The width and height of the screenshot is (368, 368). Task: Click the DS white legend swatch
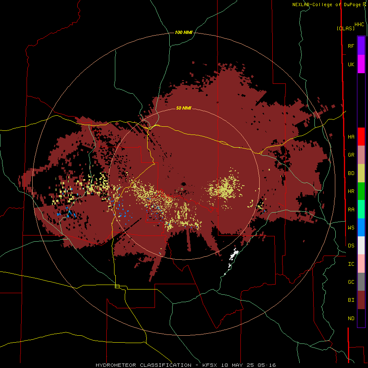point(361,245)
